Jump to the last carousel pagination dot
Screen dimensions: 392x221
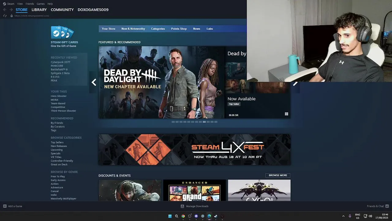[x=216, y=122]
